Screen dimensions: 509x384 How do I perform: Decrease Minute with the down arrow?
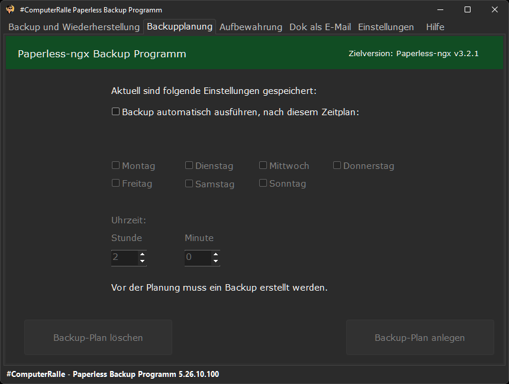[x=215, y=262]
